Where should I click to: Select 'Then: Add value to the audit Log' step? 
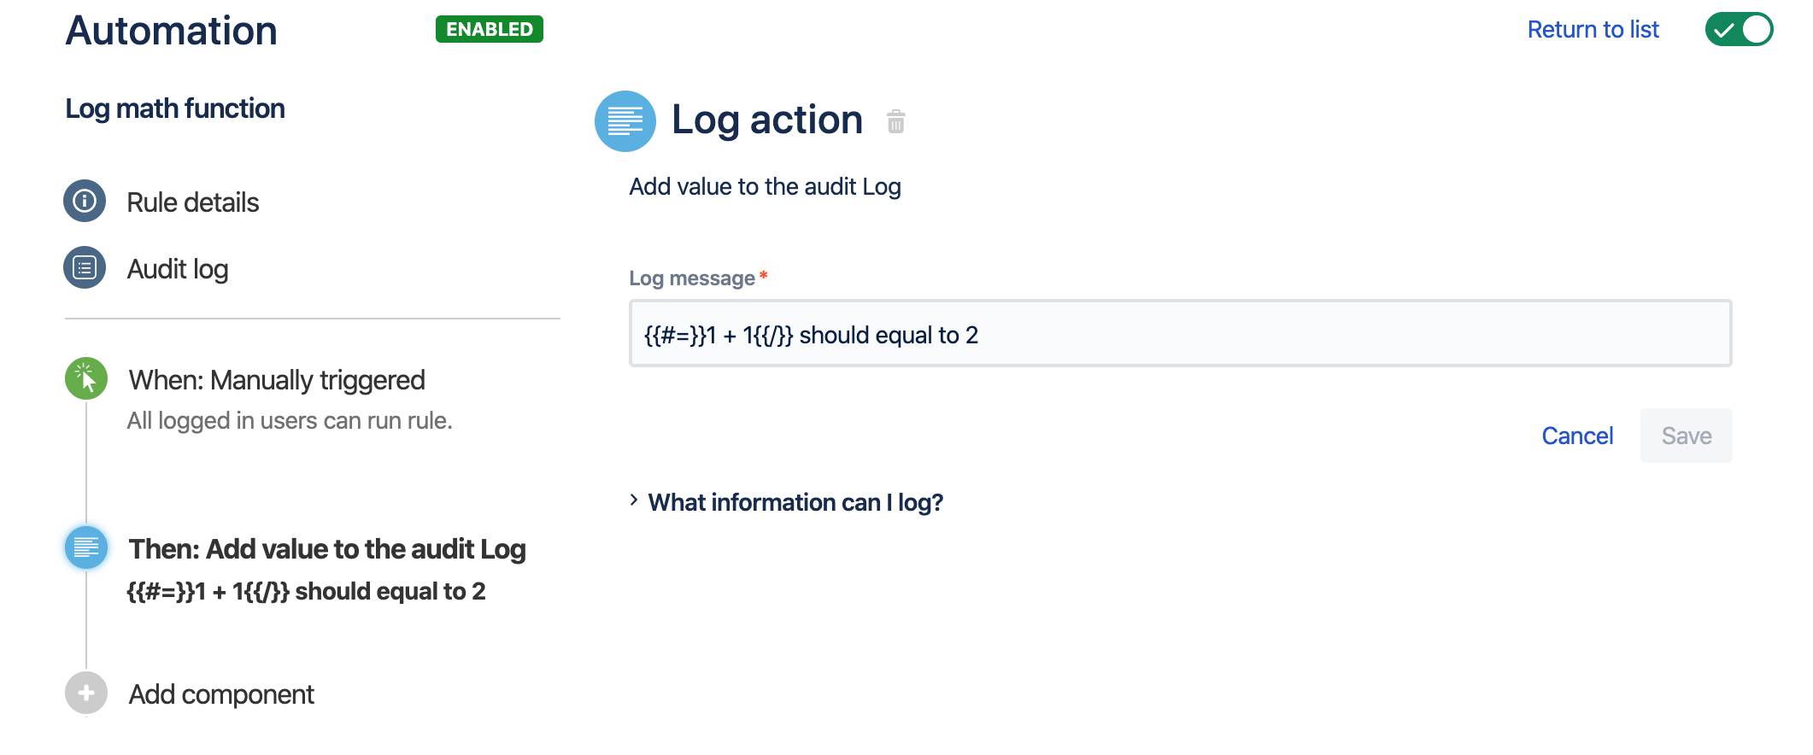[x=326, y=549]
